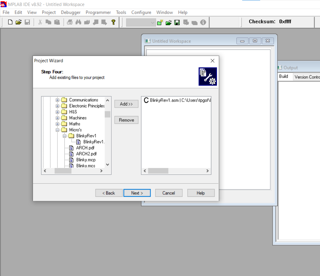Click the gray icon right of green floppy
The image size is (320, 276).
186,22
